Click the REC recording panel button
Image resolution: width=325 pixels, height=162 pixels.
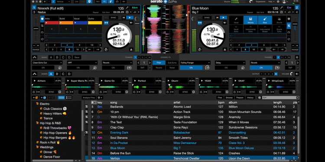click(x=98, y=2)
